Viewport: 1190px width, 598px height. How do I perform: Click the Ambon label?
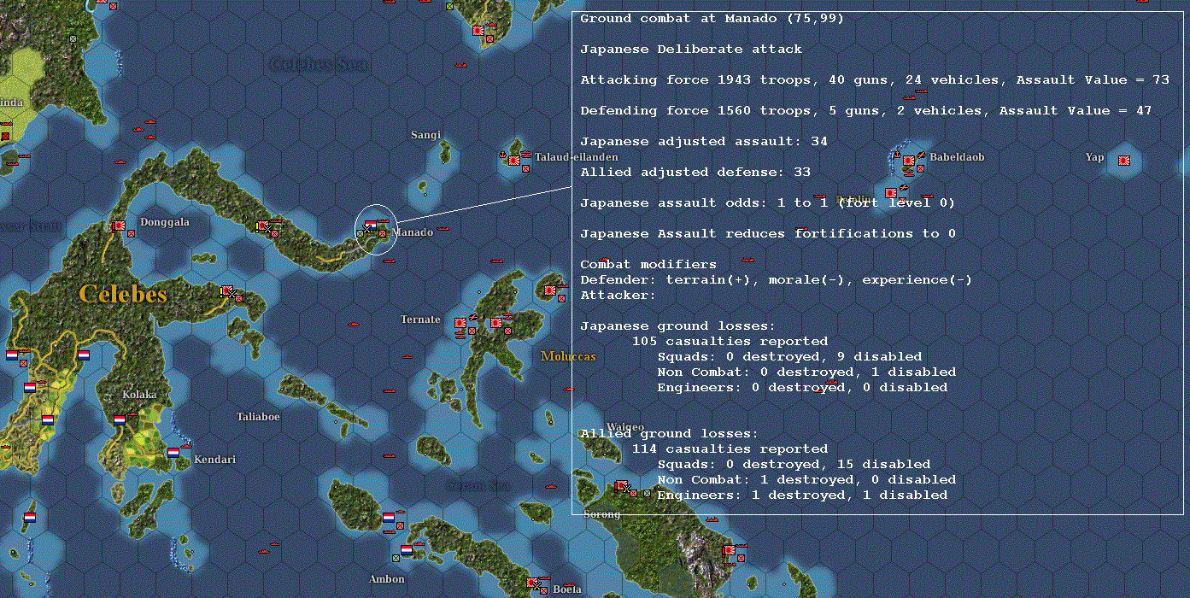tap(386, 579)
